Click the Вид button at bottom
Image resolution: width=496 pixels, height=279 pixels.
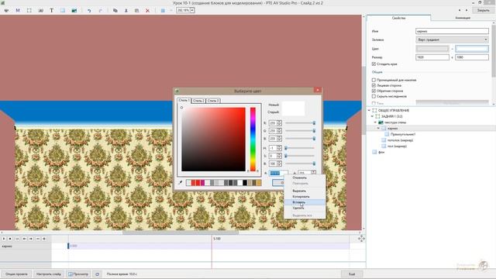[352, 274]
